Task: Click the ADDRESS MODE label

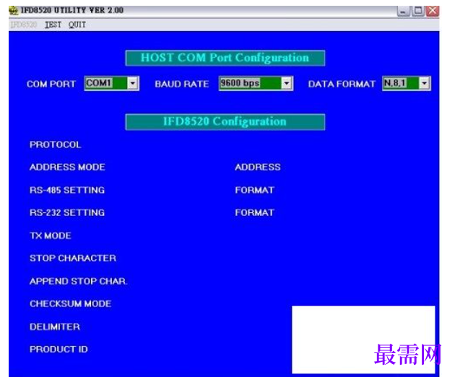Action: pyautogui.click(x=67, y=167)
